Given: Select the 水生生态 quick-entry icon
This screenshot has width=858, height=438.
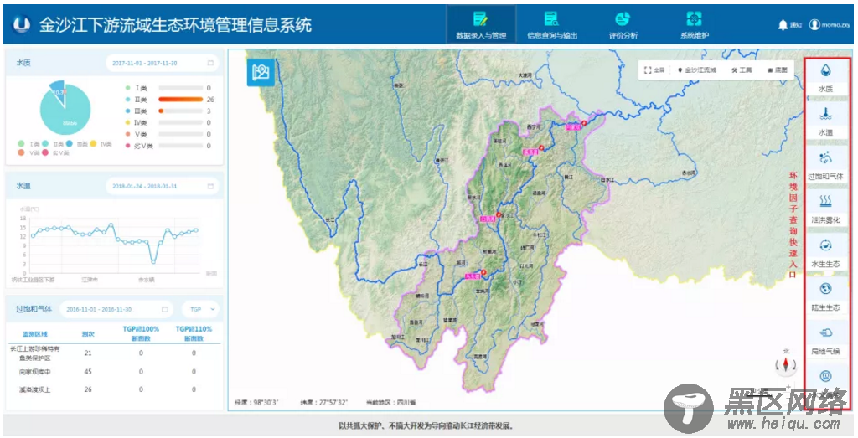Looking at the screenshot, I should 825,245.
